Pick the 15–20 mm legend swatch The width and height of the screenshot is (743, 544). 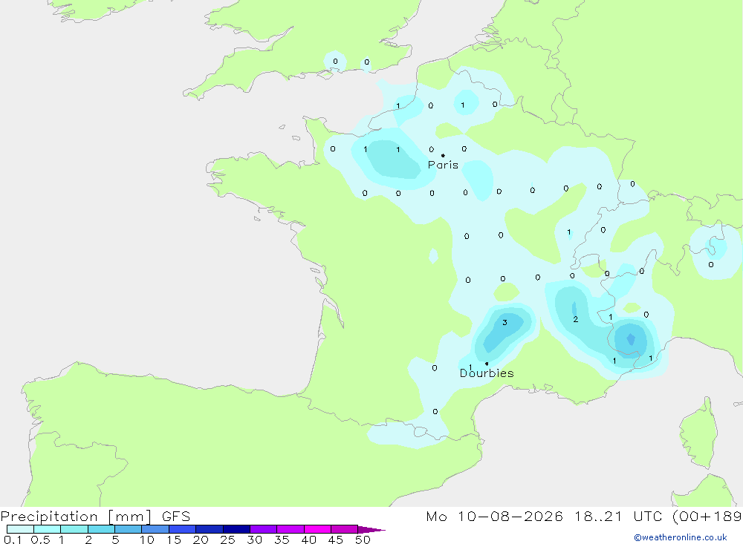[x=183, y=529]
